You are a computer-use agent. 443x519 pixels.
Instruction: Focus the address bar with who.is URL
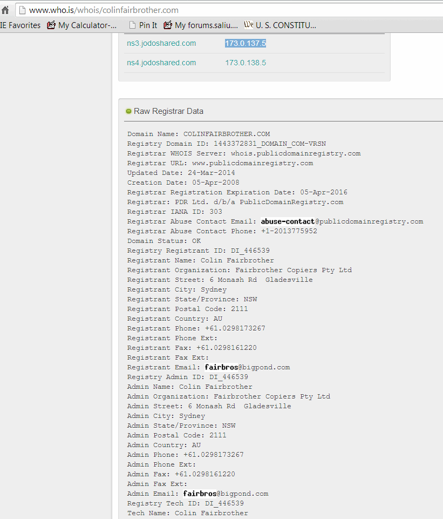[x=229, y=10]
